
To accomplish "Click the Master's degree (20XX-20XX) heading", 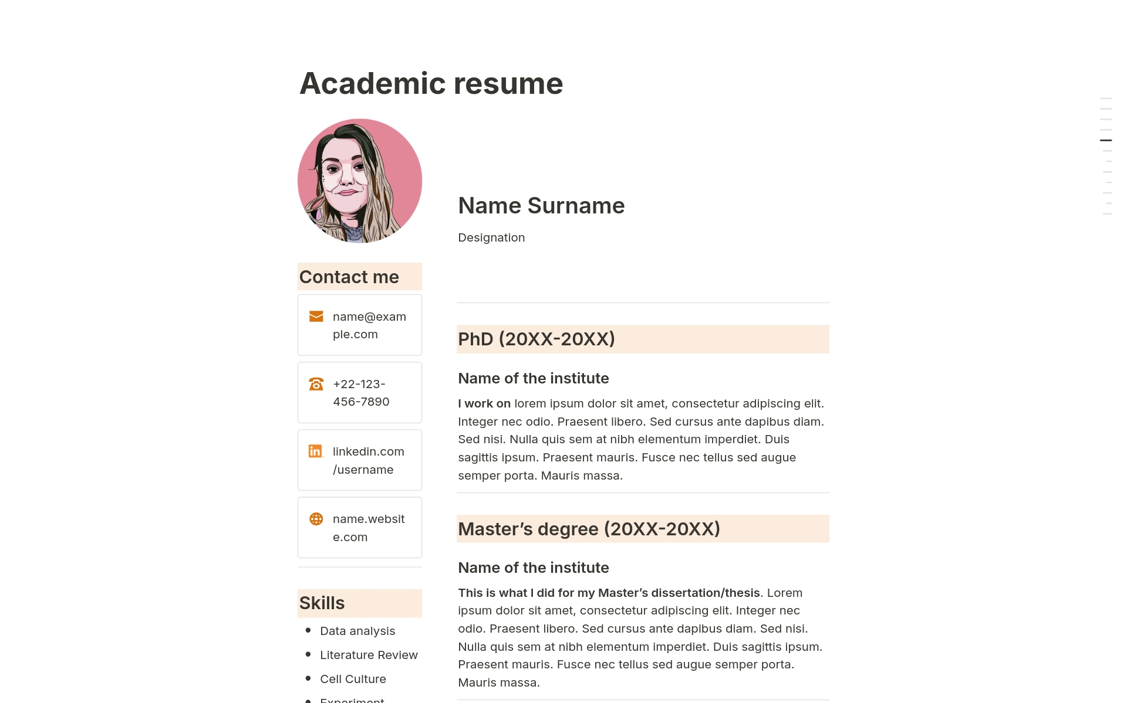I will pos(588,529).
